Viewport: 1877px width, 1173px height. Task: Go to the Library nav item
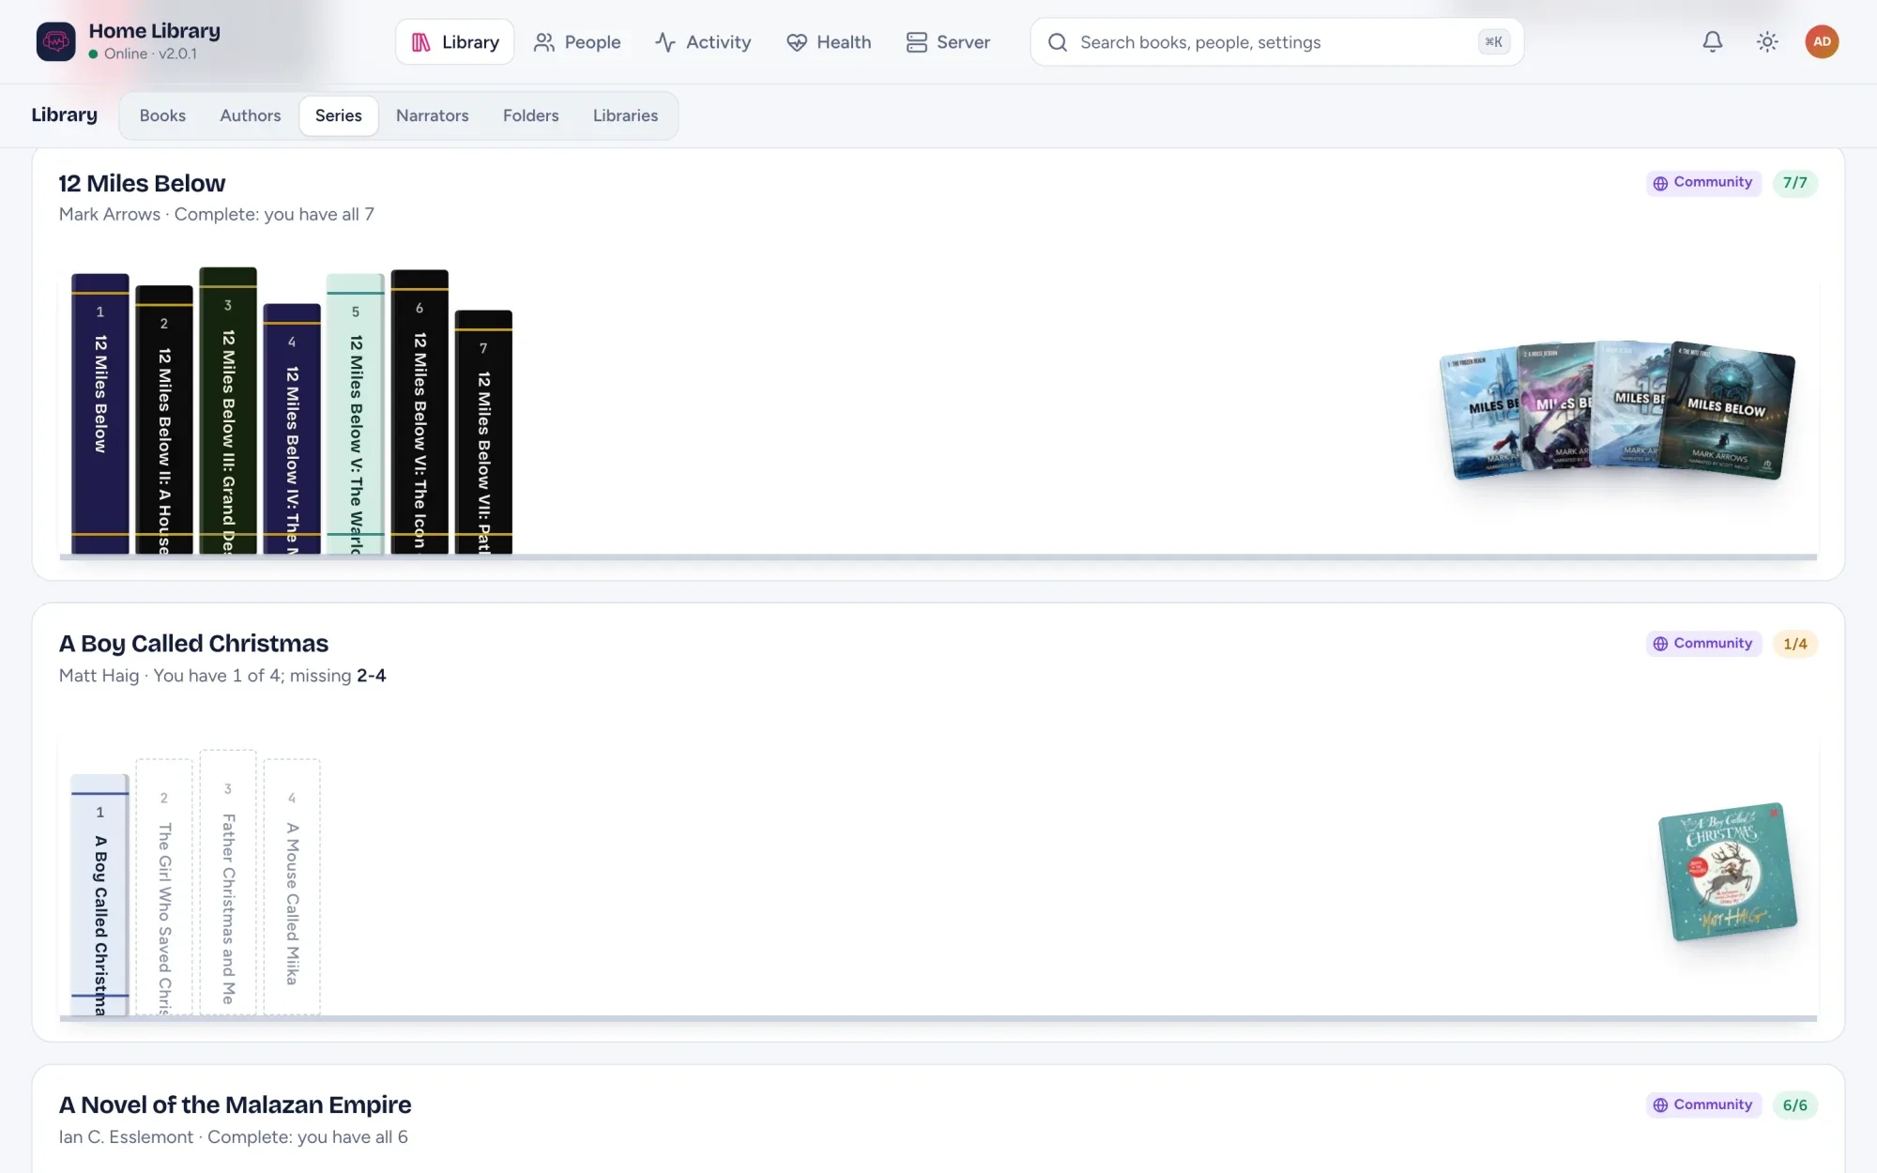pyautogui.click(x=455, y=42)
